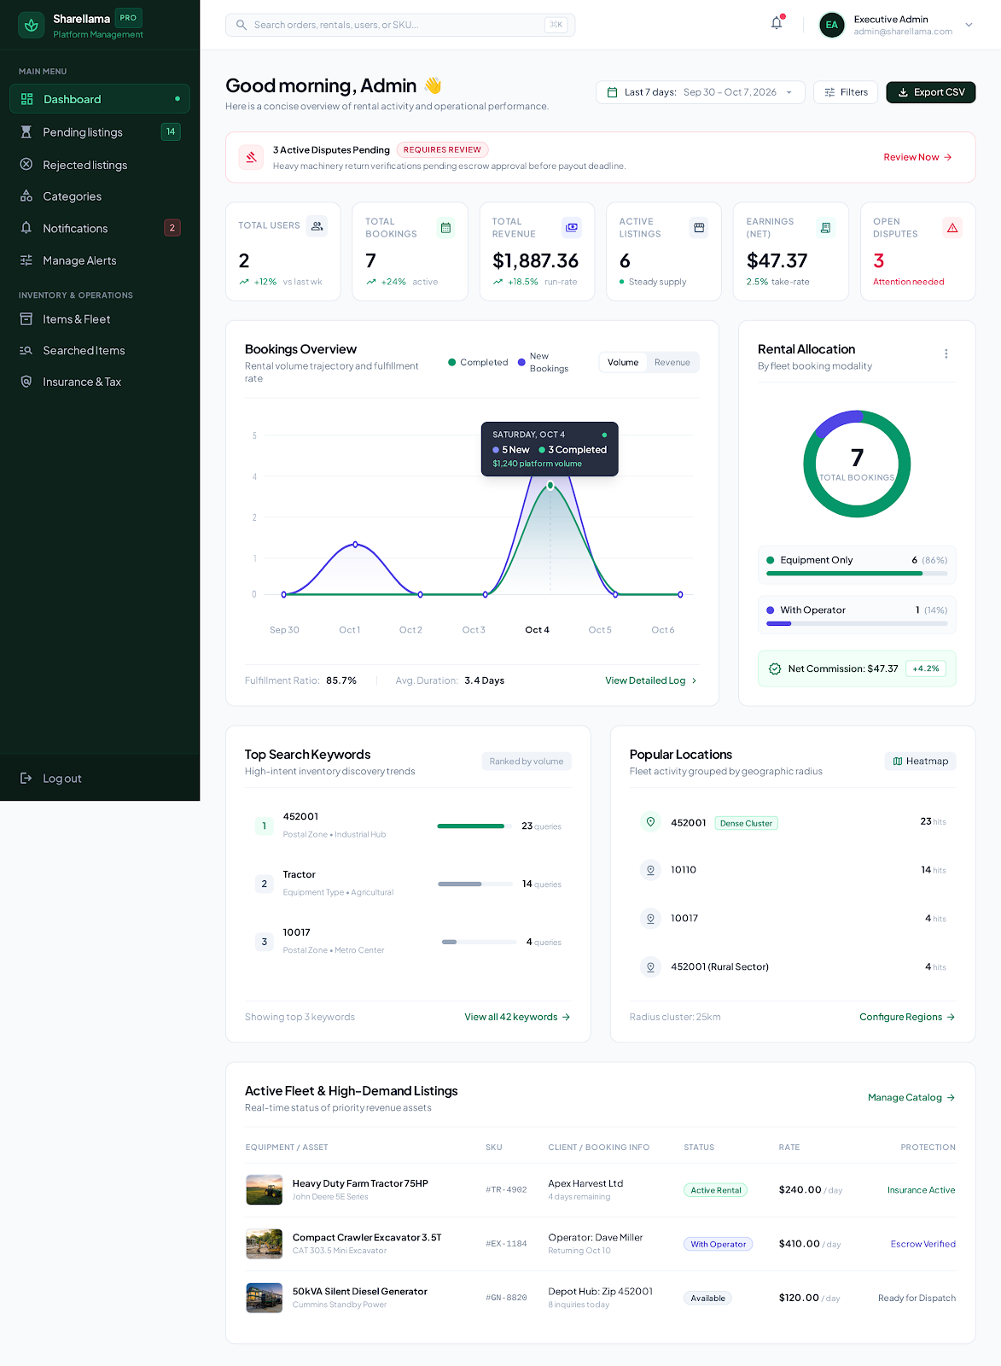
Task: Log out from the sidebar
Action: [100, 779]
